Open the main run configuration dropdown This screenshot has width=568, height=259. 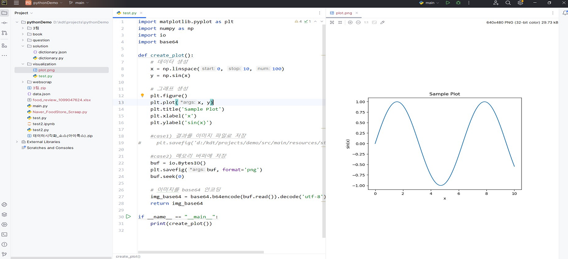[430, 3]
